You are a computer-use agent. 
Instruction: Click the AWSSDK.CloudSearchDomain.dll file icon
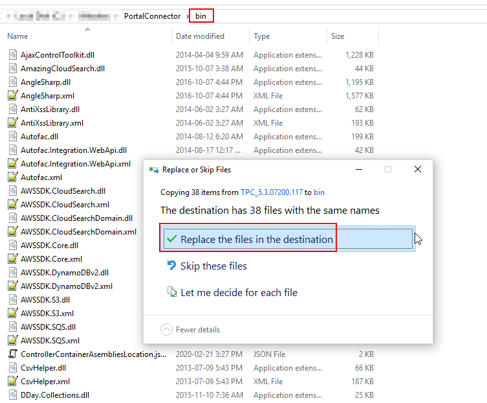pyautogui.click(x=13, y=218)
